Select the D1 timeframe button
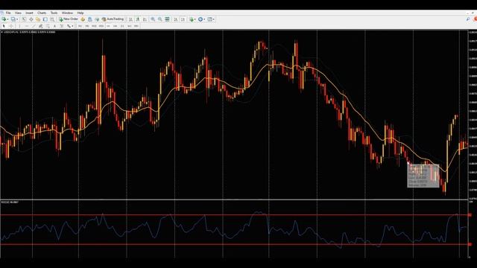 coord(122,26)
